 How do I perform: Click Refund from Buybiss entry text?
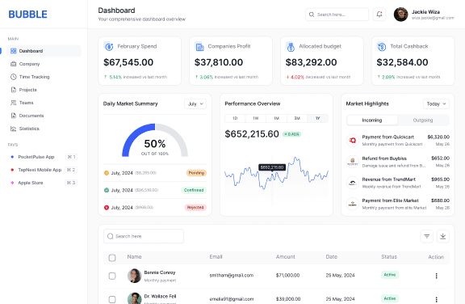384,158
